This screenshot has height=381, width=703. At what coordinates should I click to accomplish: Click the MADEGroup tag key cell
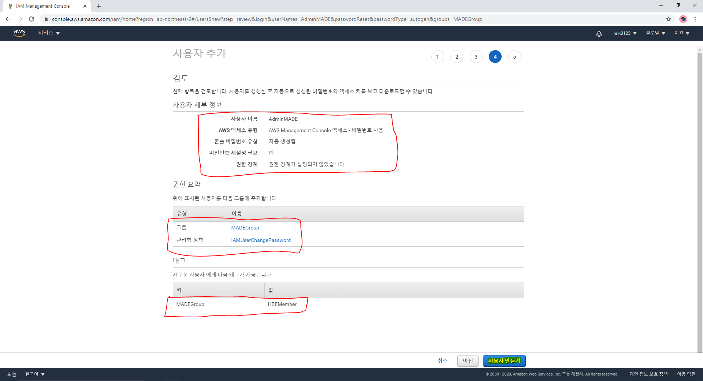(x=190, y=304)
